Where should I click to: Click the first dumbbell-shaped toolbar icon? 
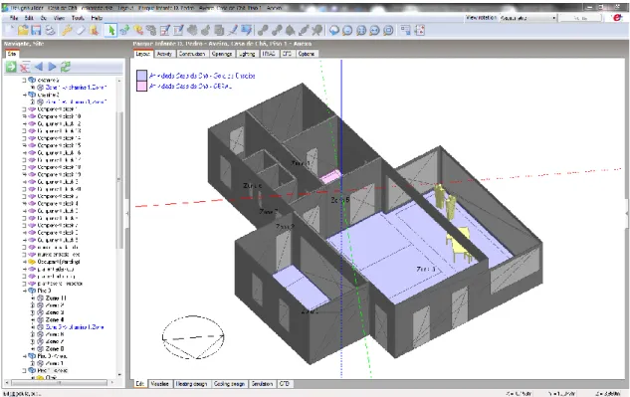tap(263, 30)
